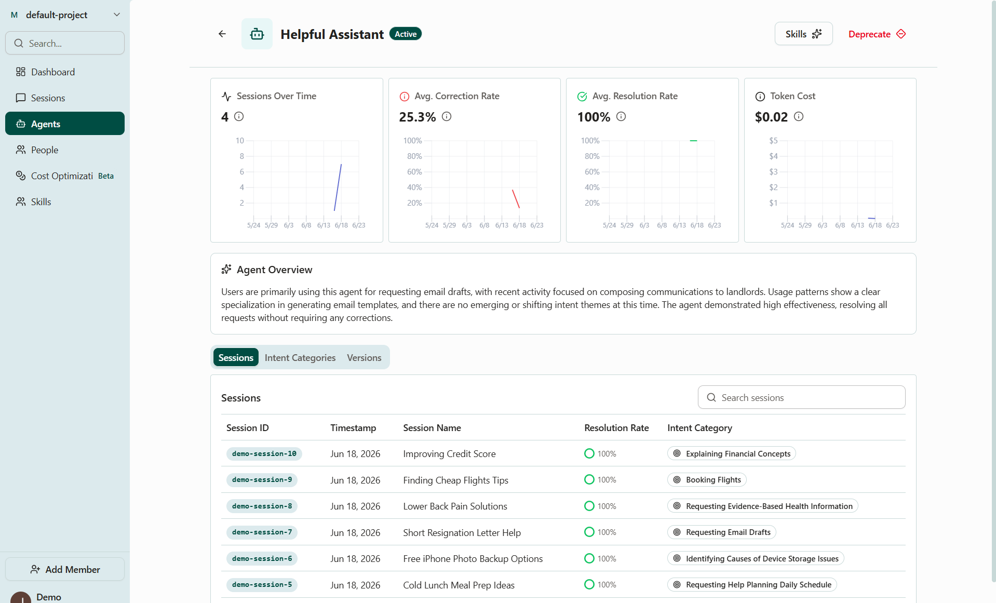Open People page from the sidebar
Screen dimensions: 996x603
(x=65, y=150)
